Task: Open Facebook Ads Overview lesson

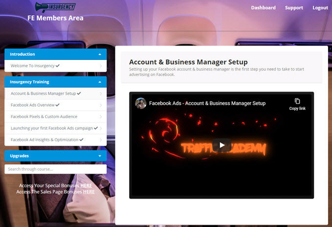Action: tap(55, 105)
